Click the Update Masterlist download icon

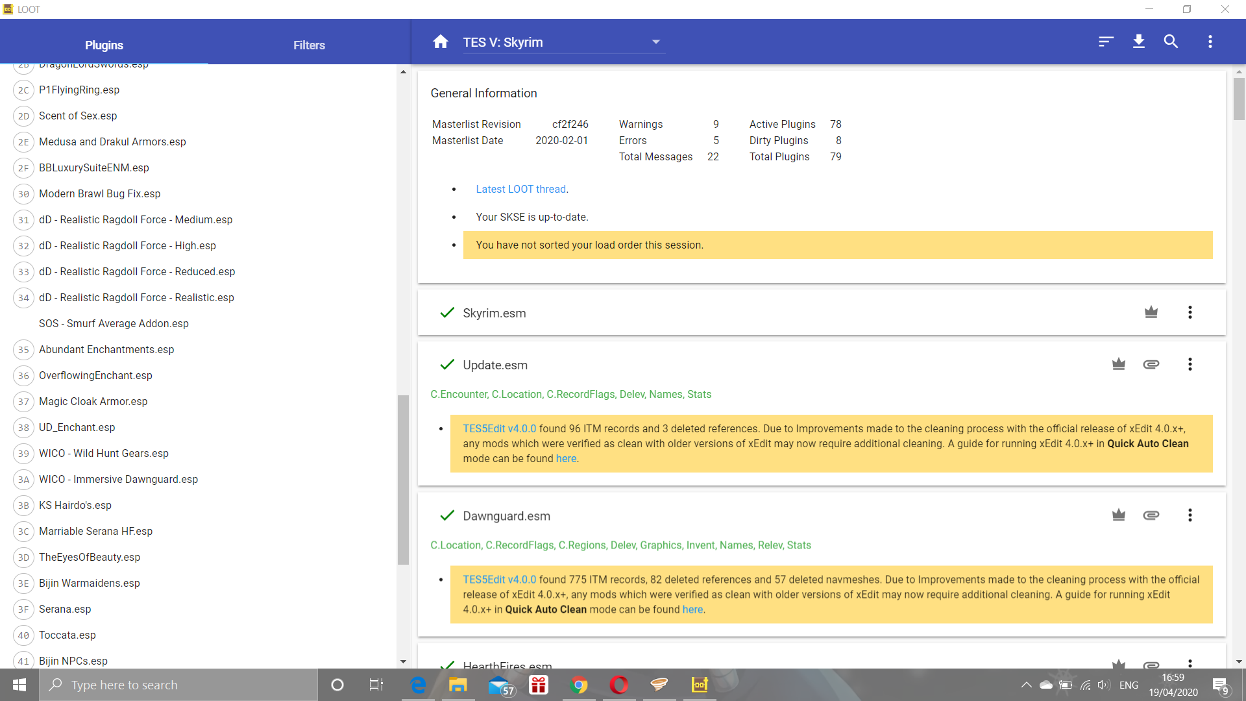coord(1139,42)
